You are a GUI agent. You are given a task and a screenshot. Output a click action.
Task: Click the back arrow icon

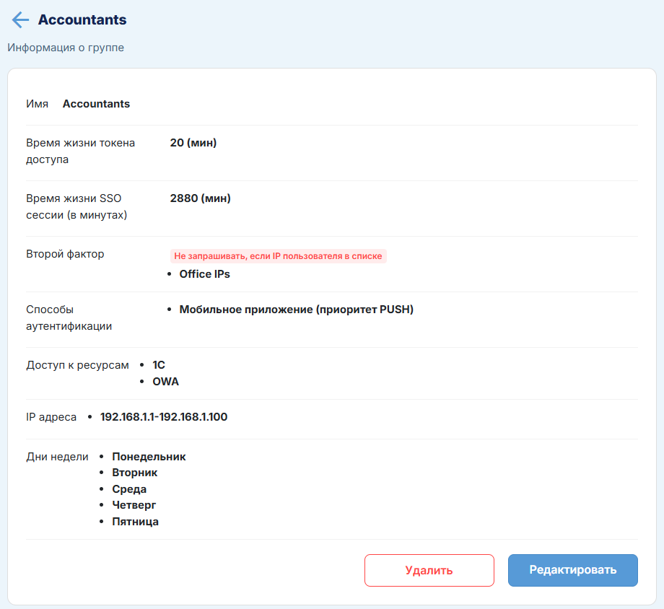tap(20, 20)
